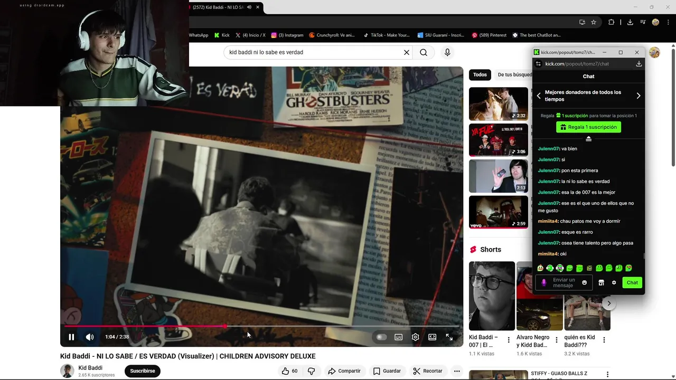Mute the Kid Baddi browser tab audio
676x380 pixels.
(x=249, y=7)
